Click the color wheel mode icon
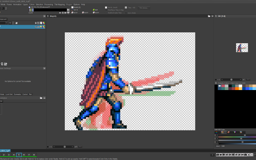The height and width of the screenshot is (160, 256). (235, 132)
